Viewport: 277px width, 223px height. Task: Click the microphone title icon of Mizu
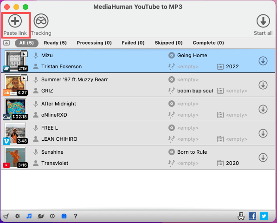tap(36, 56)
